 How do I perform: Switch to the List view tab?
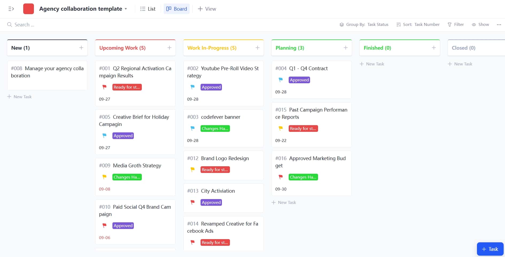[x=148, y=9]
